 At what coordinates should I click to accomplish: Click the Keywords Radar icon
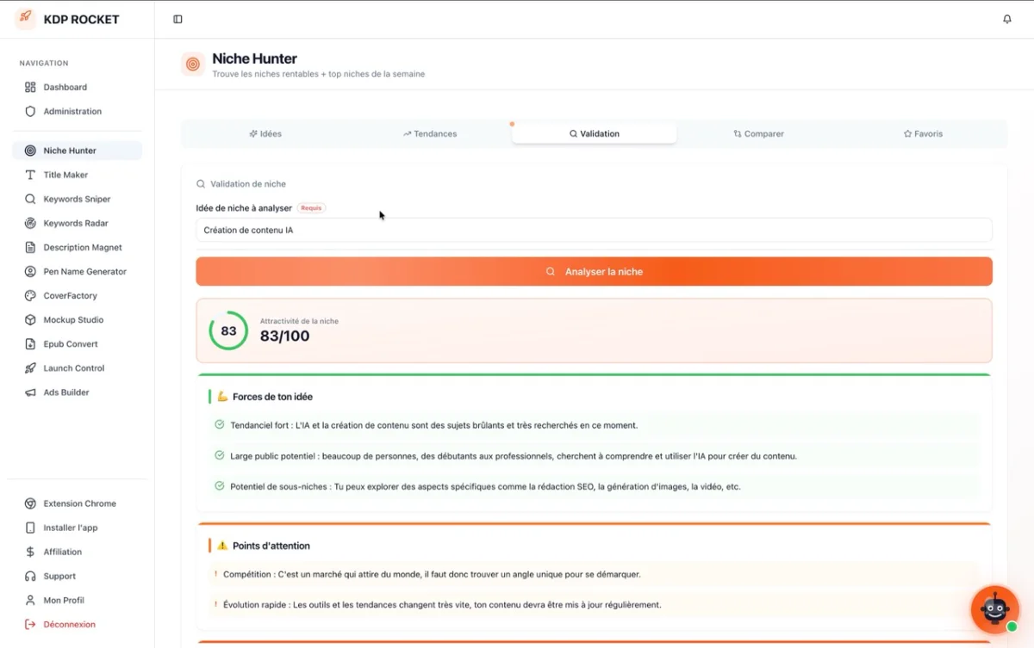(30, 223)
